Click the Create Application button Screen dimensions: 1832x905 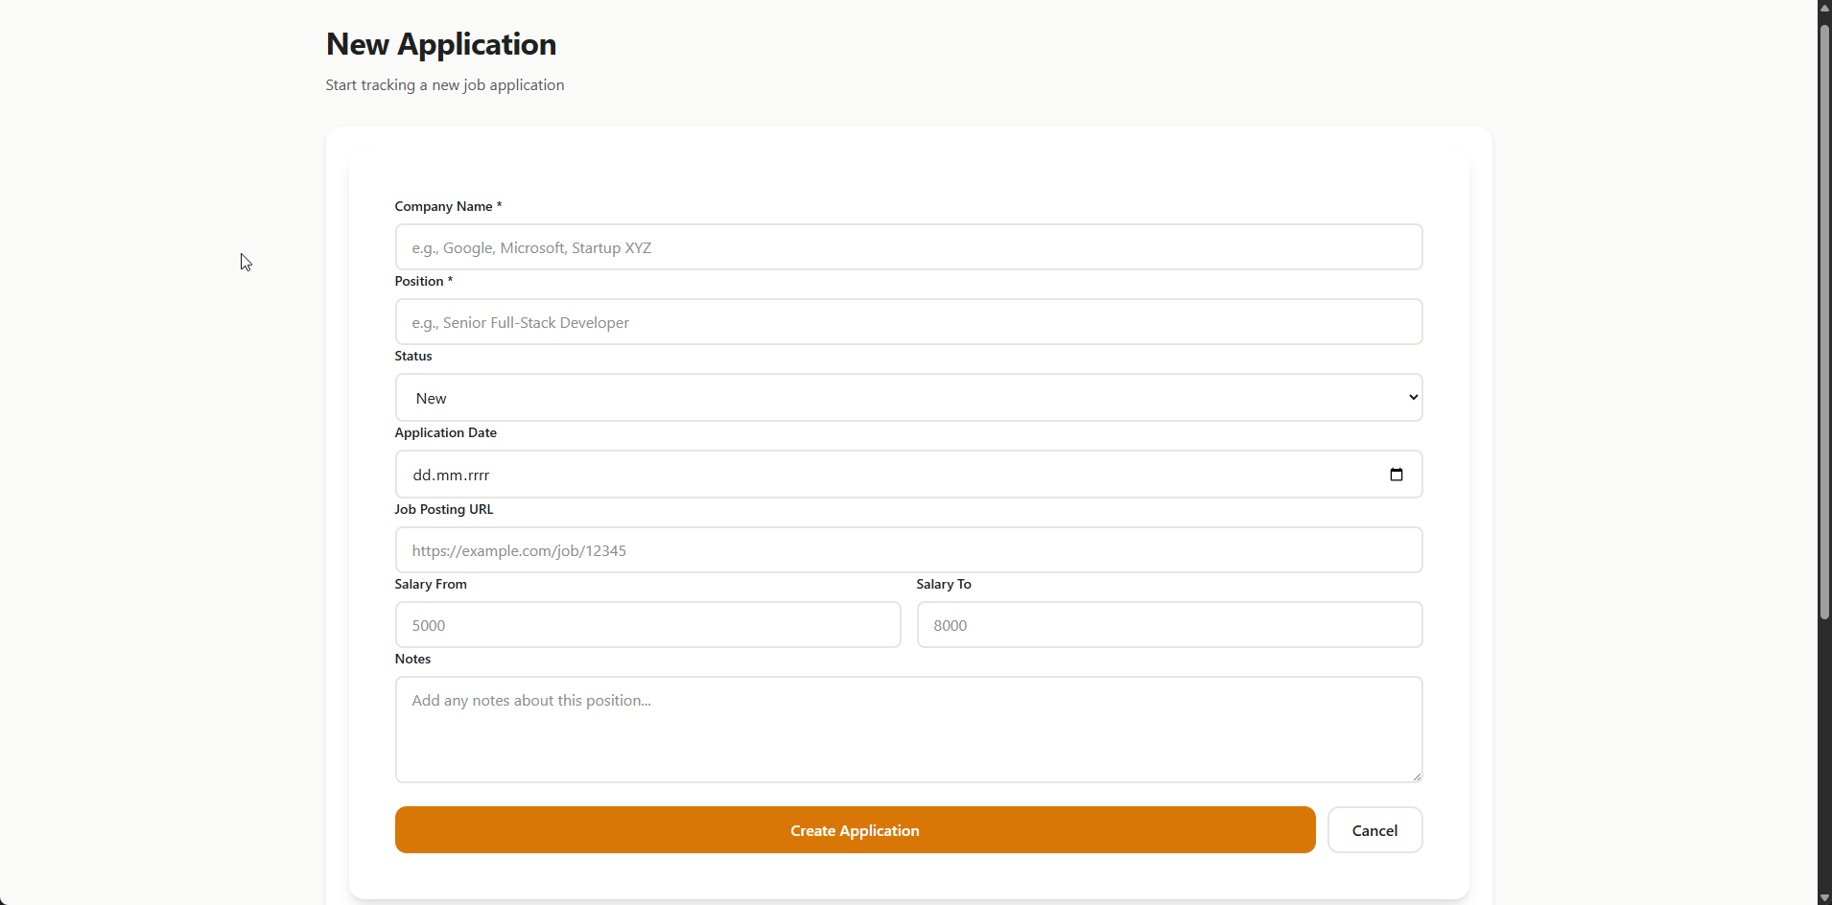tap(854, 829)
